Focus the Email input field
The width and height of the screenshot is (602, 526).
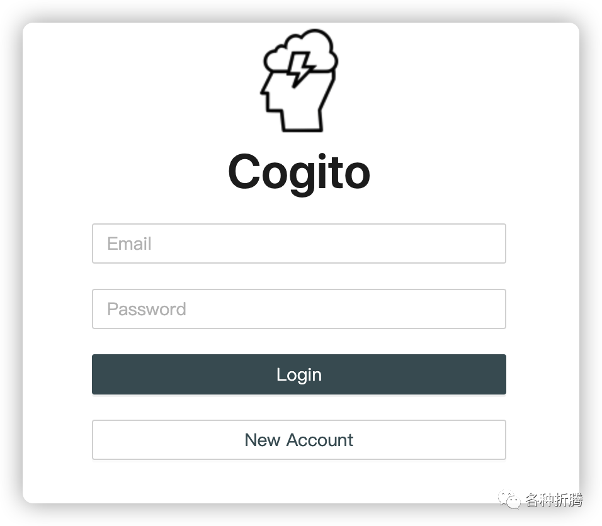299,243
